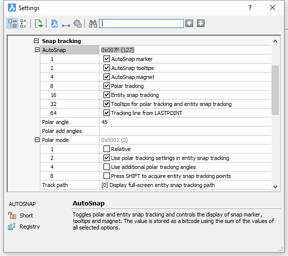Jump to next search result arrow
This screenshot has height=256, width=288.
[x=200, y=23]
